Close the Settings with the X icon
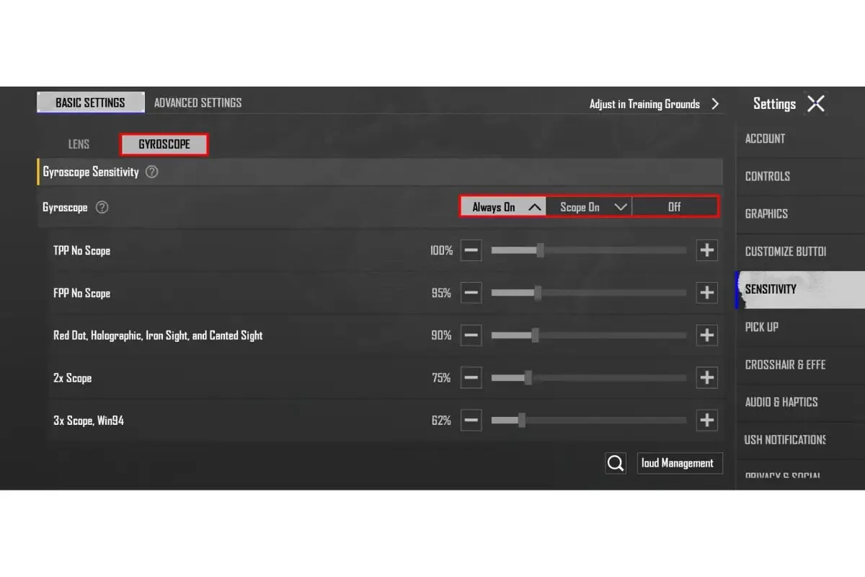 [815, 104]
